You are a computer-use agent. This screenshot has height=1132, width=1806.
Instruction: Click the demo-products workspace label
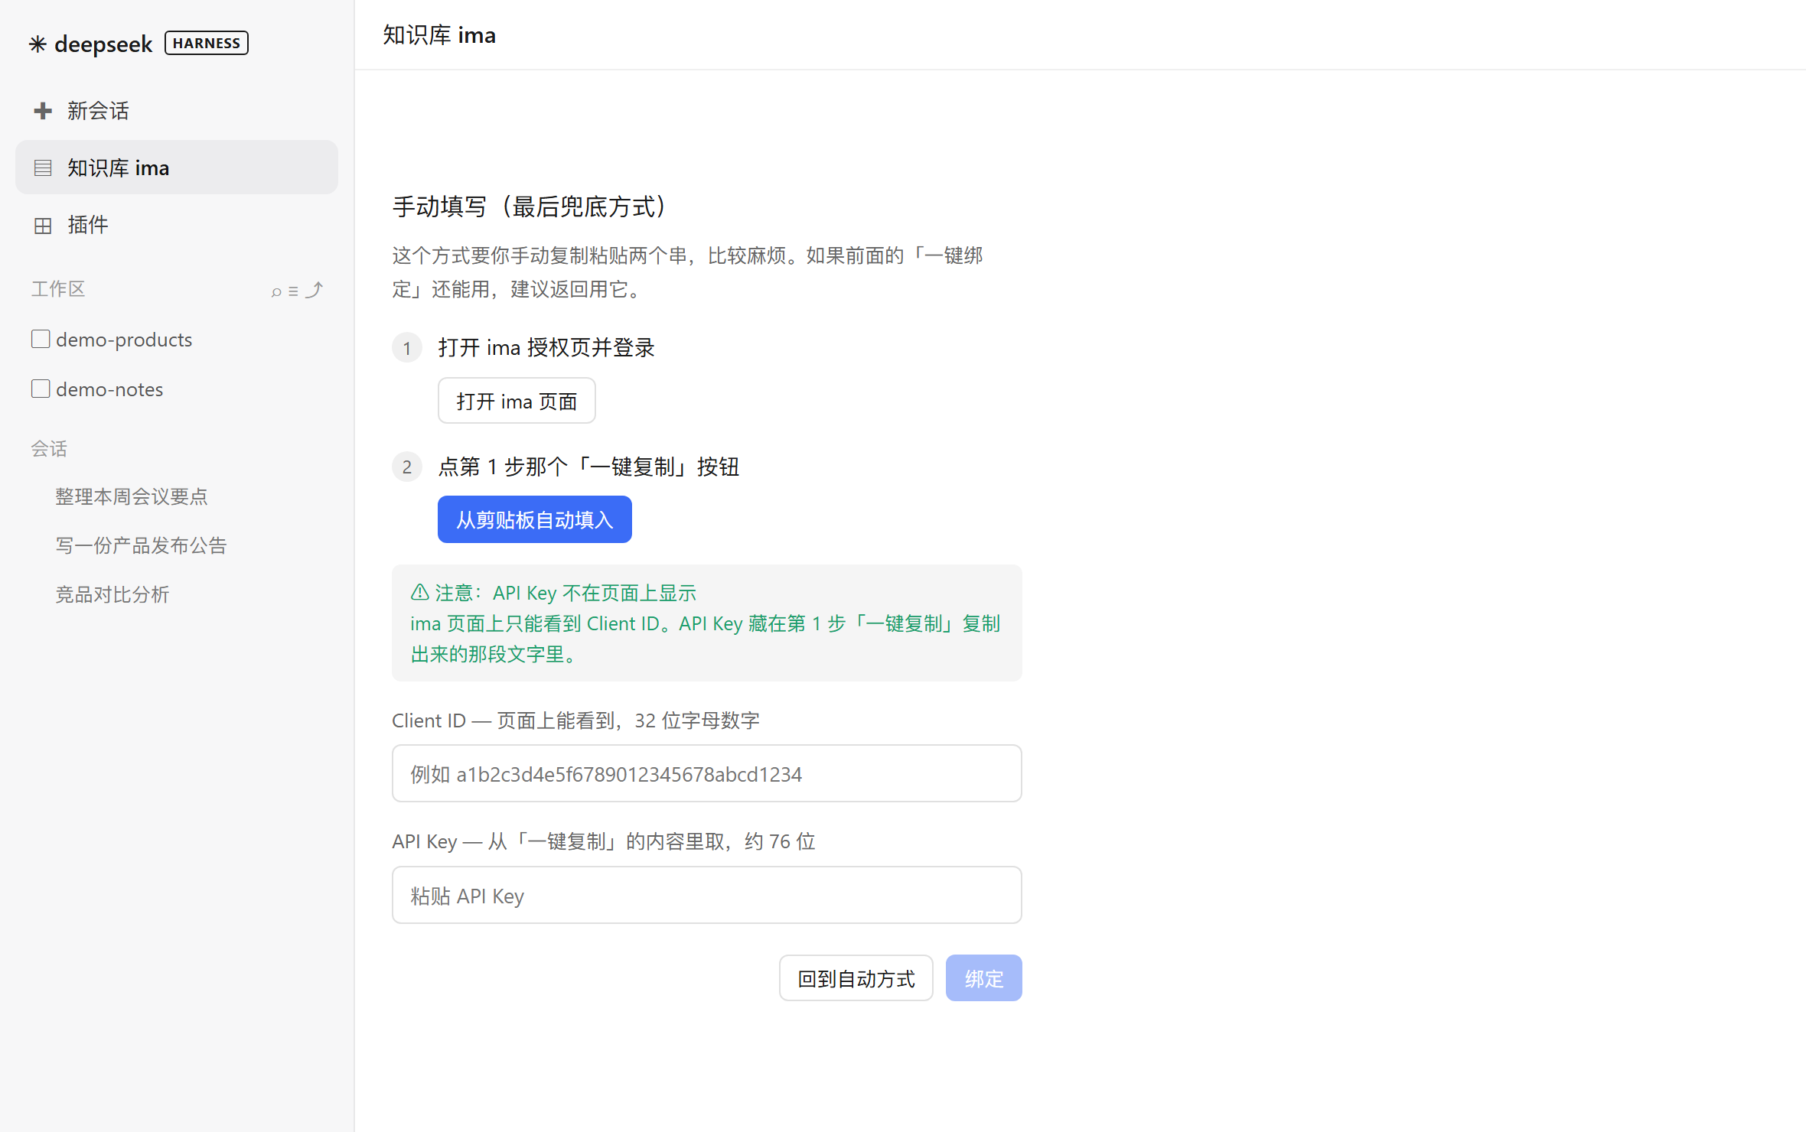pyautogui.click(x=124, y=340)
